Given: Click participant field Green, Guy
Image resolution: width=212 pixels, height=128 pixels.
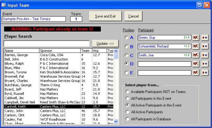Looking at the screenshot, I should coord(165,37).
